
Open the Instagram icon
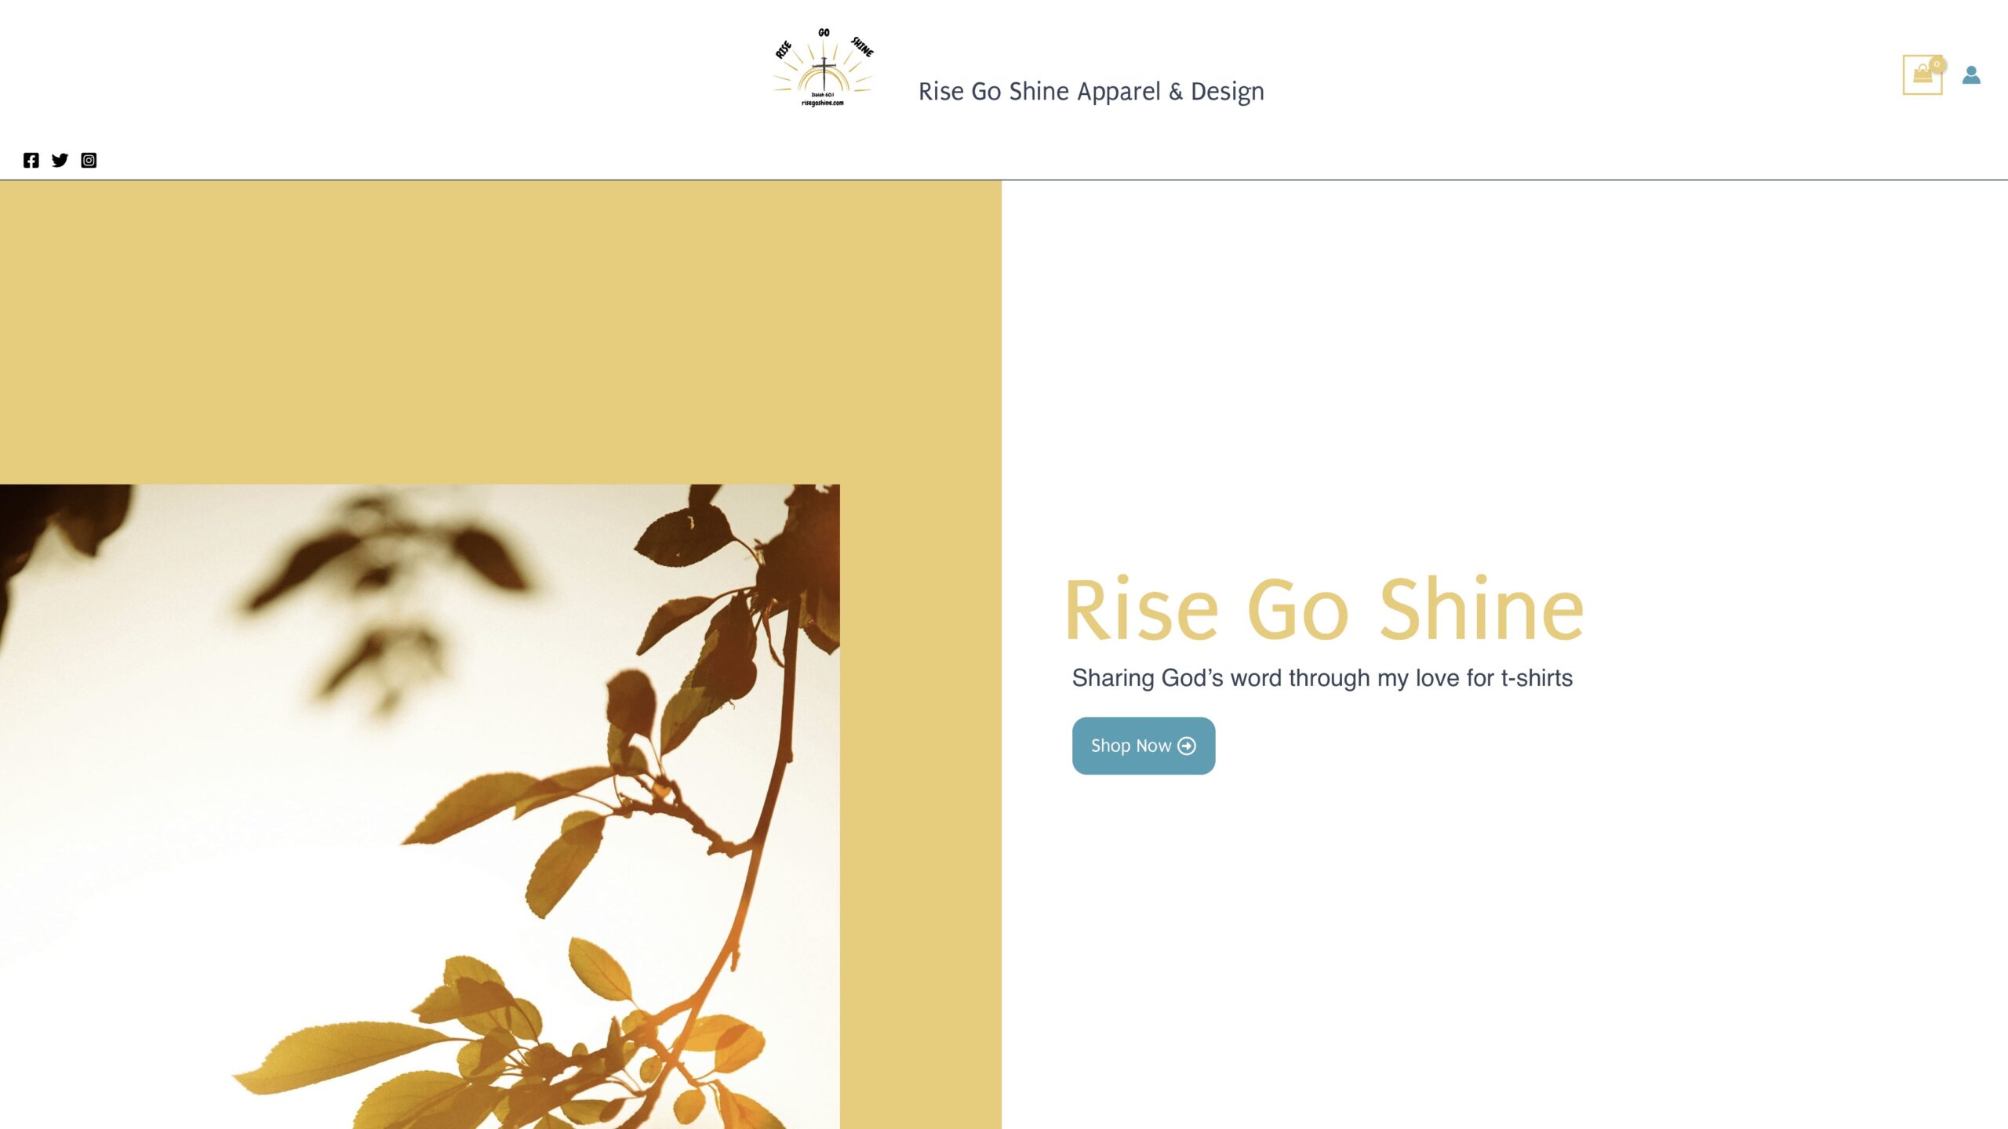coord(89,160)
